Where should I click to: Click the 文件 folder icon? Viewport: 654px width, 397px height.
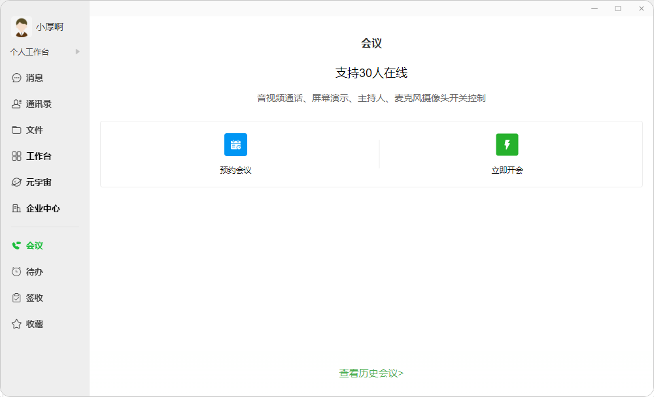pos(16,130)
